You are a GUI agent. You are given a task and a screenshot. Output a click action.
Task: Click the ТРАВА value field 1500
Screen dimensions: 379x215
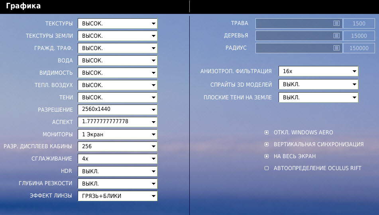pos(359,23)
